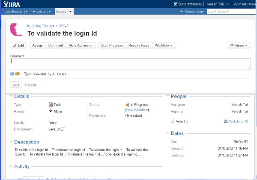Collapse the Description section
Viewport: 257px width, 180px height.
[11, 142]
